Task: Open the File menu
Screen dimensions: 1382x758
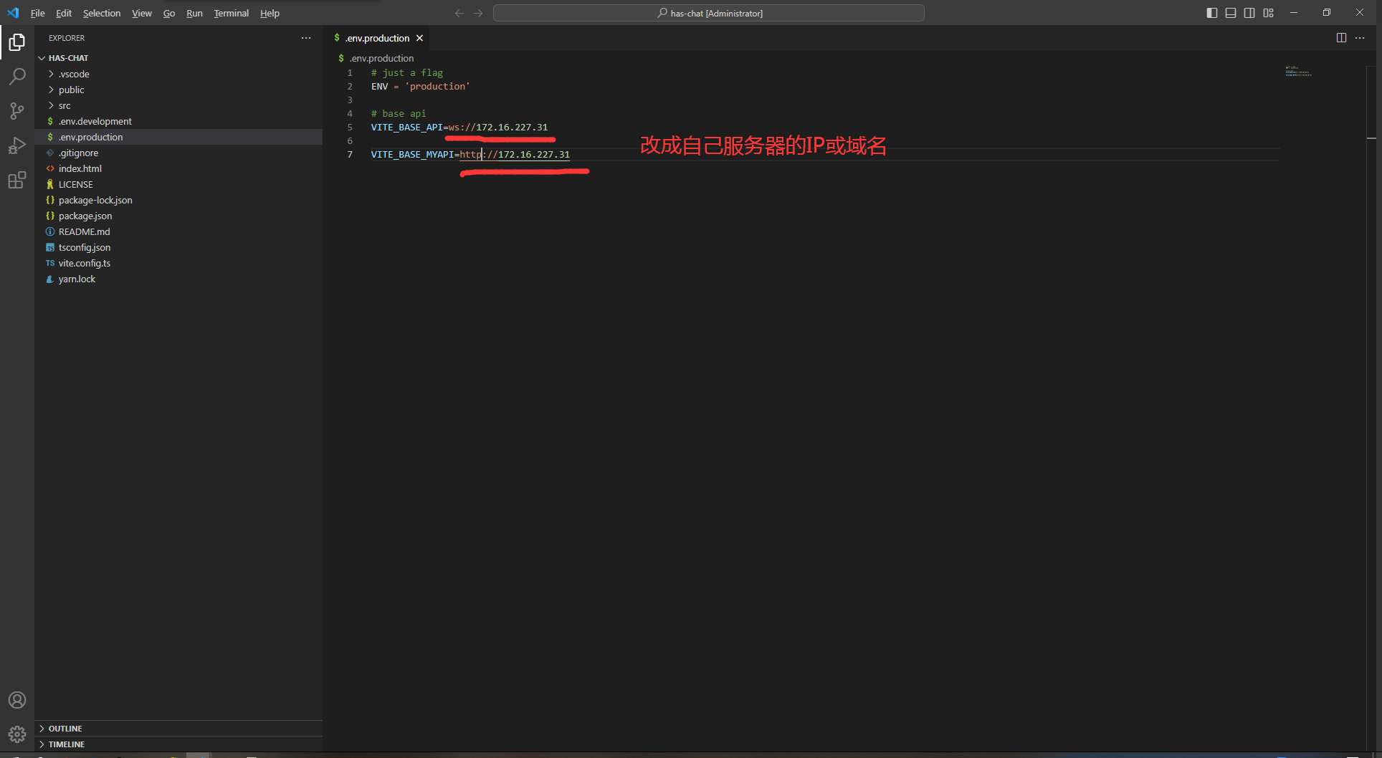Action: click(x=37, y=13)
